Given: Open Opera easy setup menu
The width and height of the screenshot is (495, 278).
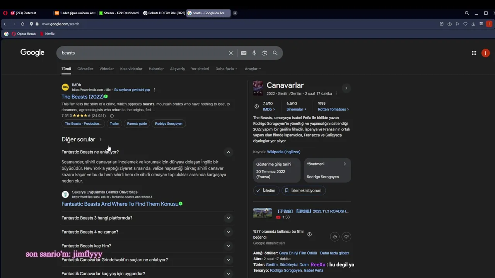Looking at the screenshot, I should click(481, 24).
